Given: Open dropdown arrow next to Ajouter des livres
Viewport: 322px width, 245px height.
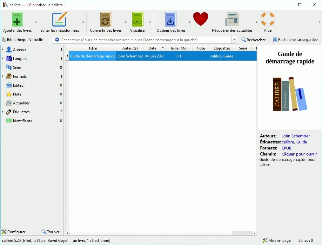Looking at the screenshot, I should point(36,22).
